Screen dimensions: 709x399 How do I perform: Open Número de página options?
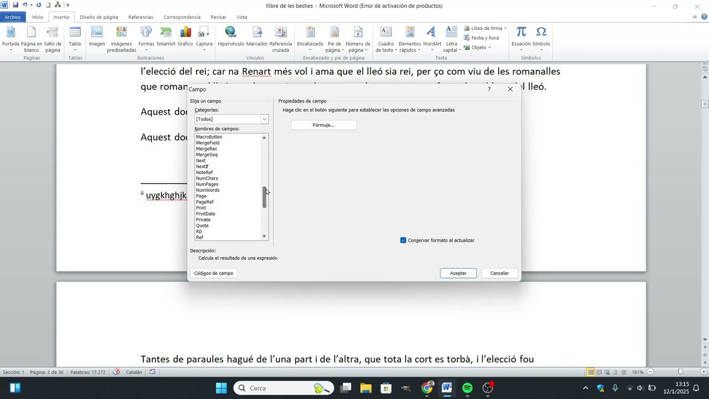[358, 39]
